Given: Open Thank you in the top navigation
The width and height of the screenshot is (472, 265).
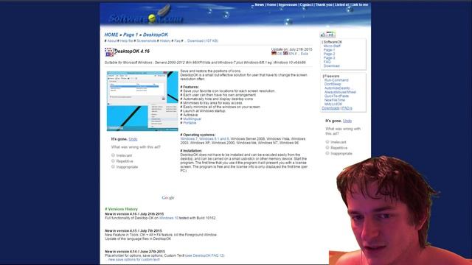Looking at the screenshot, I should point(324,5).
